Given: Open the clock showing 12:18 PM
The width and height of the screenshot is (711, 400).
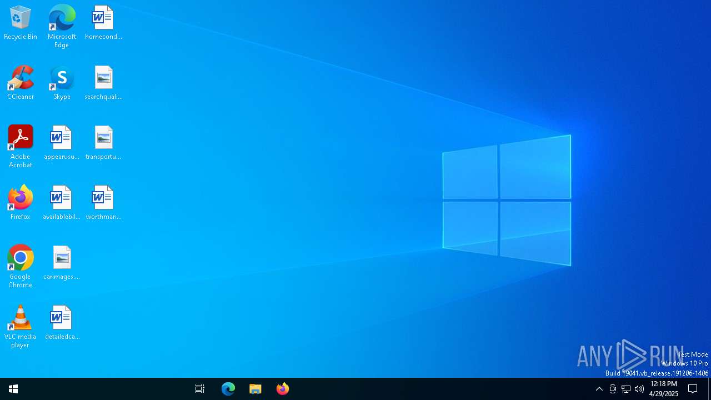Looking at the screenshot, I should [664, 389].
